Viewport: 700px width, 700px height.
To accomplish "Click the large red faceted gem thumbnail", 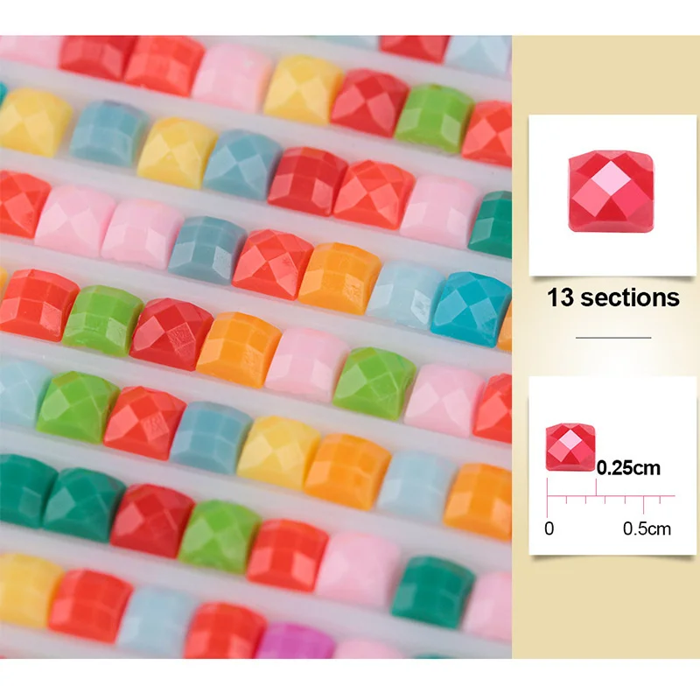I will click(x=611, y=191).
